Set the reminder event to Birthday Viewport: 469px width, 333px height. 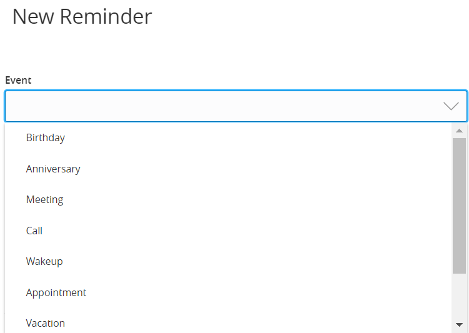(46, 138)
